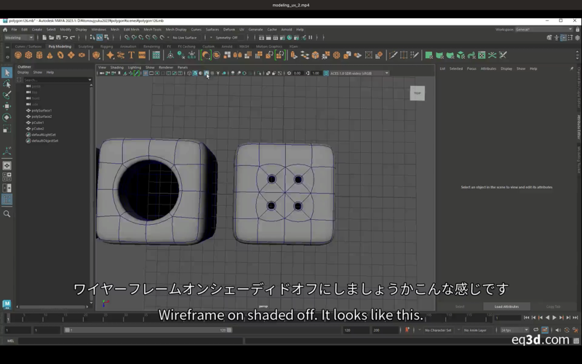Click the Type text tool shelf icon

coord(132,55)
